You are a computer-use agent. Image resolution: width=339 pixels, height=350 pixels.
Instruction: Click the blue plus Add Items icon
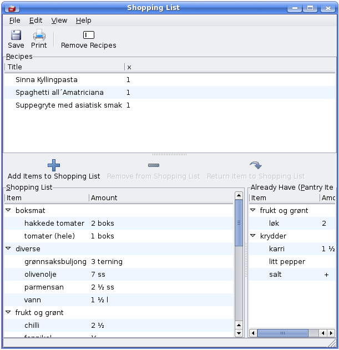(54, 165)
